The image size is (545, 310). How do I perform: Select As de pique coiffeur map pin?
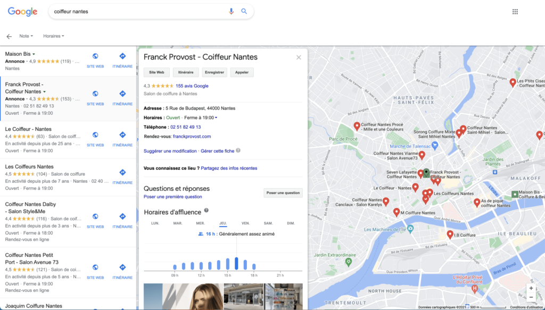click(477, 203)
